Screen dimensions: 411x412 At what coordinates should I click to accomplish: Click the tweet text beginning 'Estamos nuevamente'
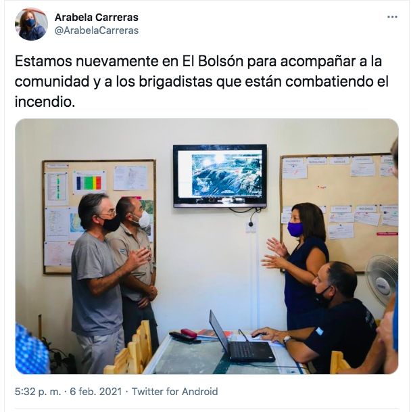(201, 81)
